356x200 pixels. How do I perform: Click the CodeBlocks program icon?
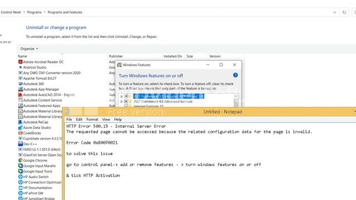(20, 133)
